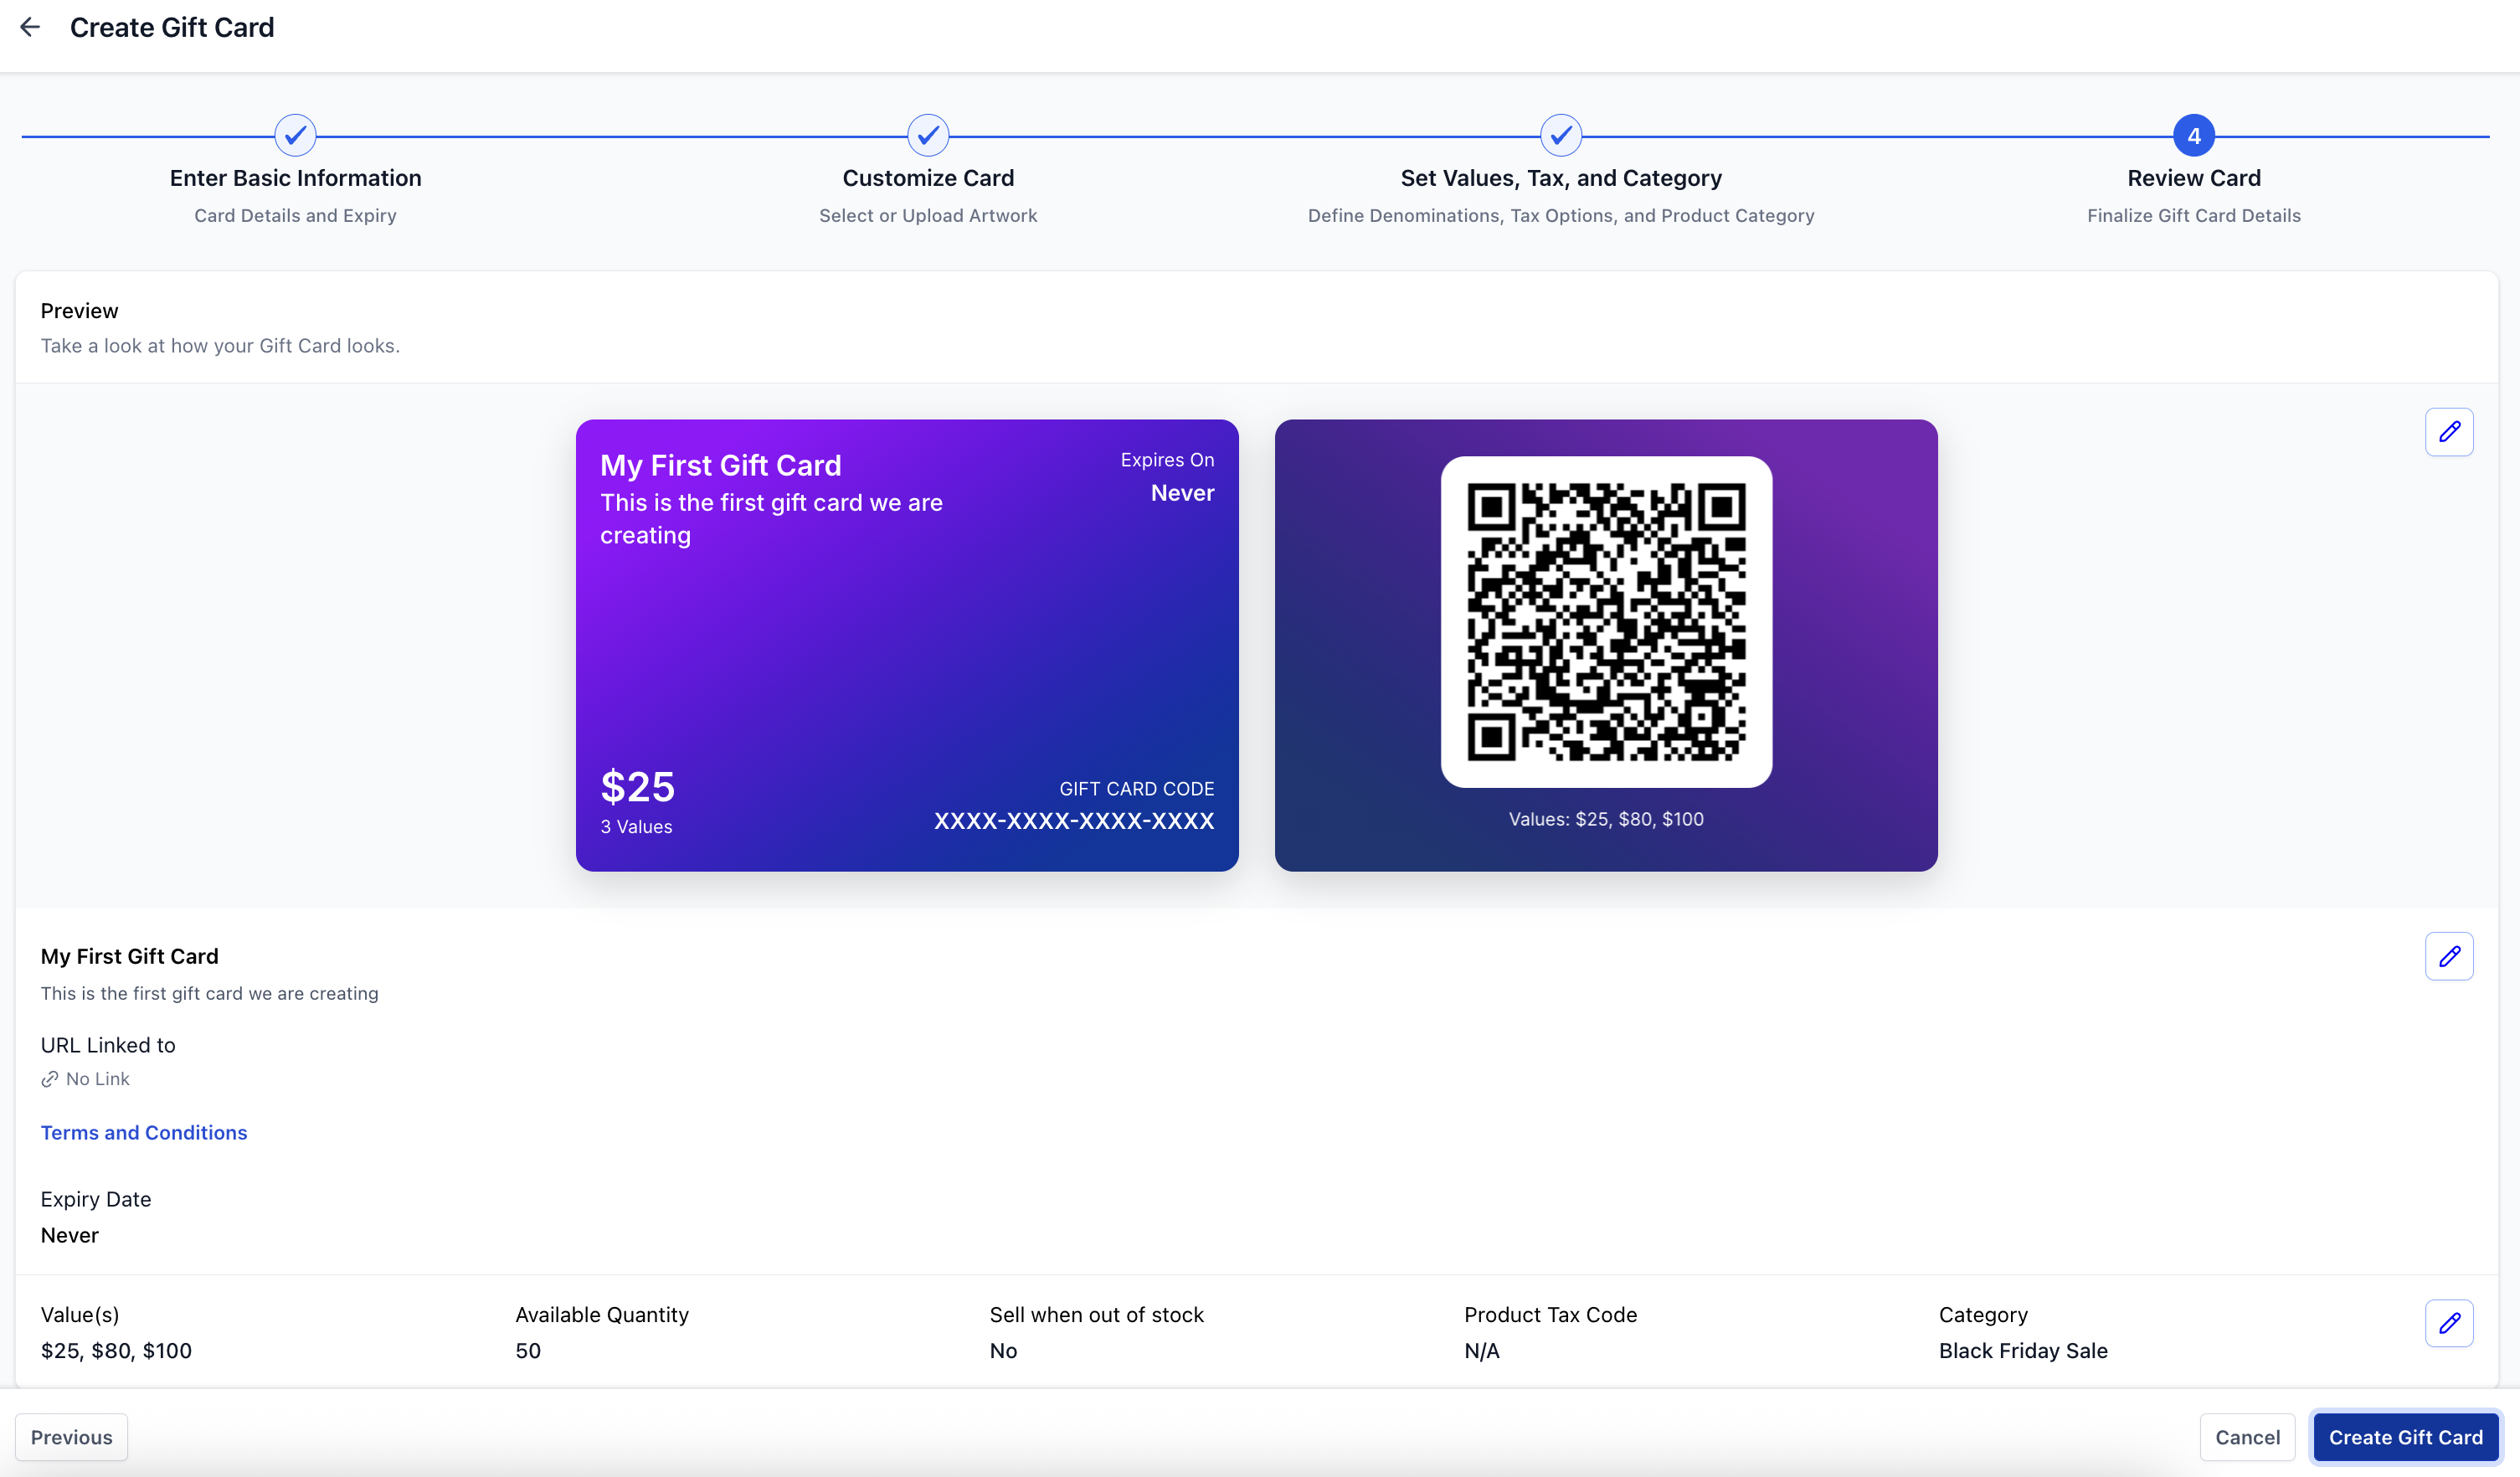The width and height of the screenshot is (2520, 1477).
Task: Click the step 4 Review Card circle
Action: tap(2193, 136)
